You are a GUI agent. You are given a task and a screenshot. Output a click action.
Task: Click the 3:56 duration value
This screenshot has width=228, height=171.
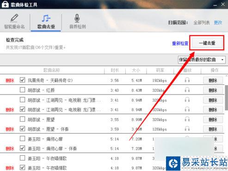tap(115, 80)
